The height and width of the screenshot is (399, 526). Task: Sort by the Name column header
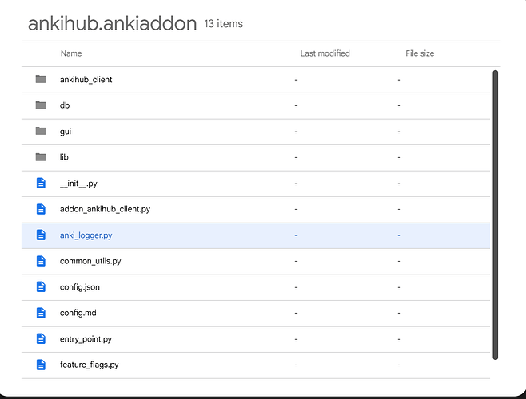(71, 53)
